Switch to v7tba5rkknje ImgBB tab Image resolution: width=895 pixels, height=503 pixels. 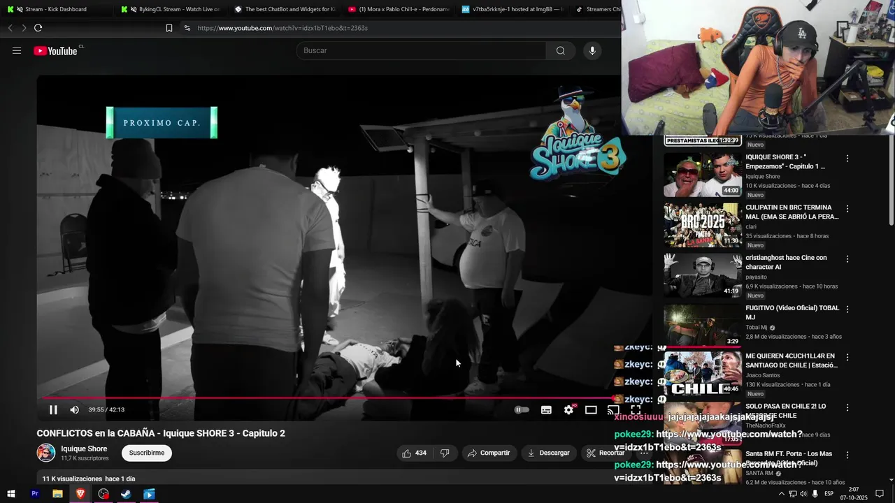(x=512, y=9)
